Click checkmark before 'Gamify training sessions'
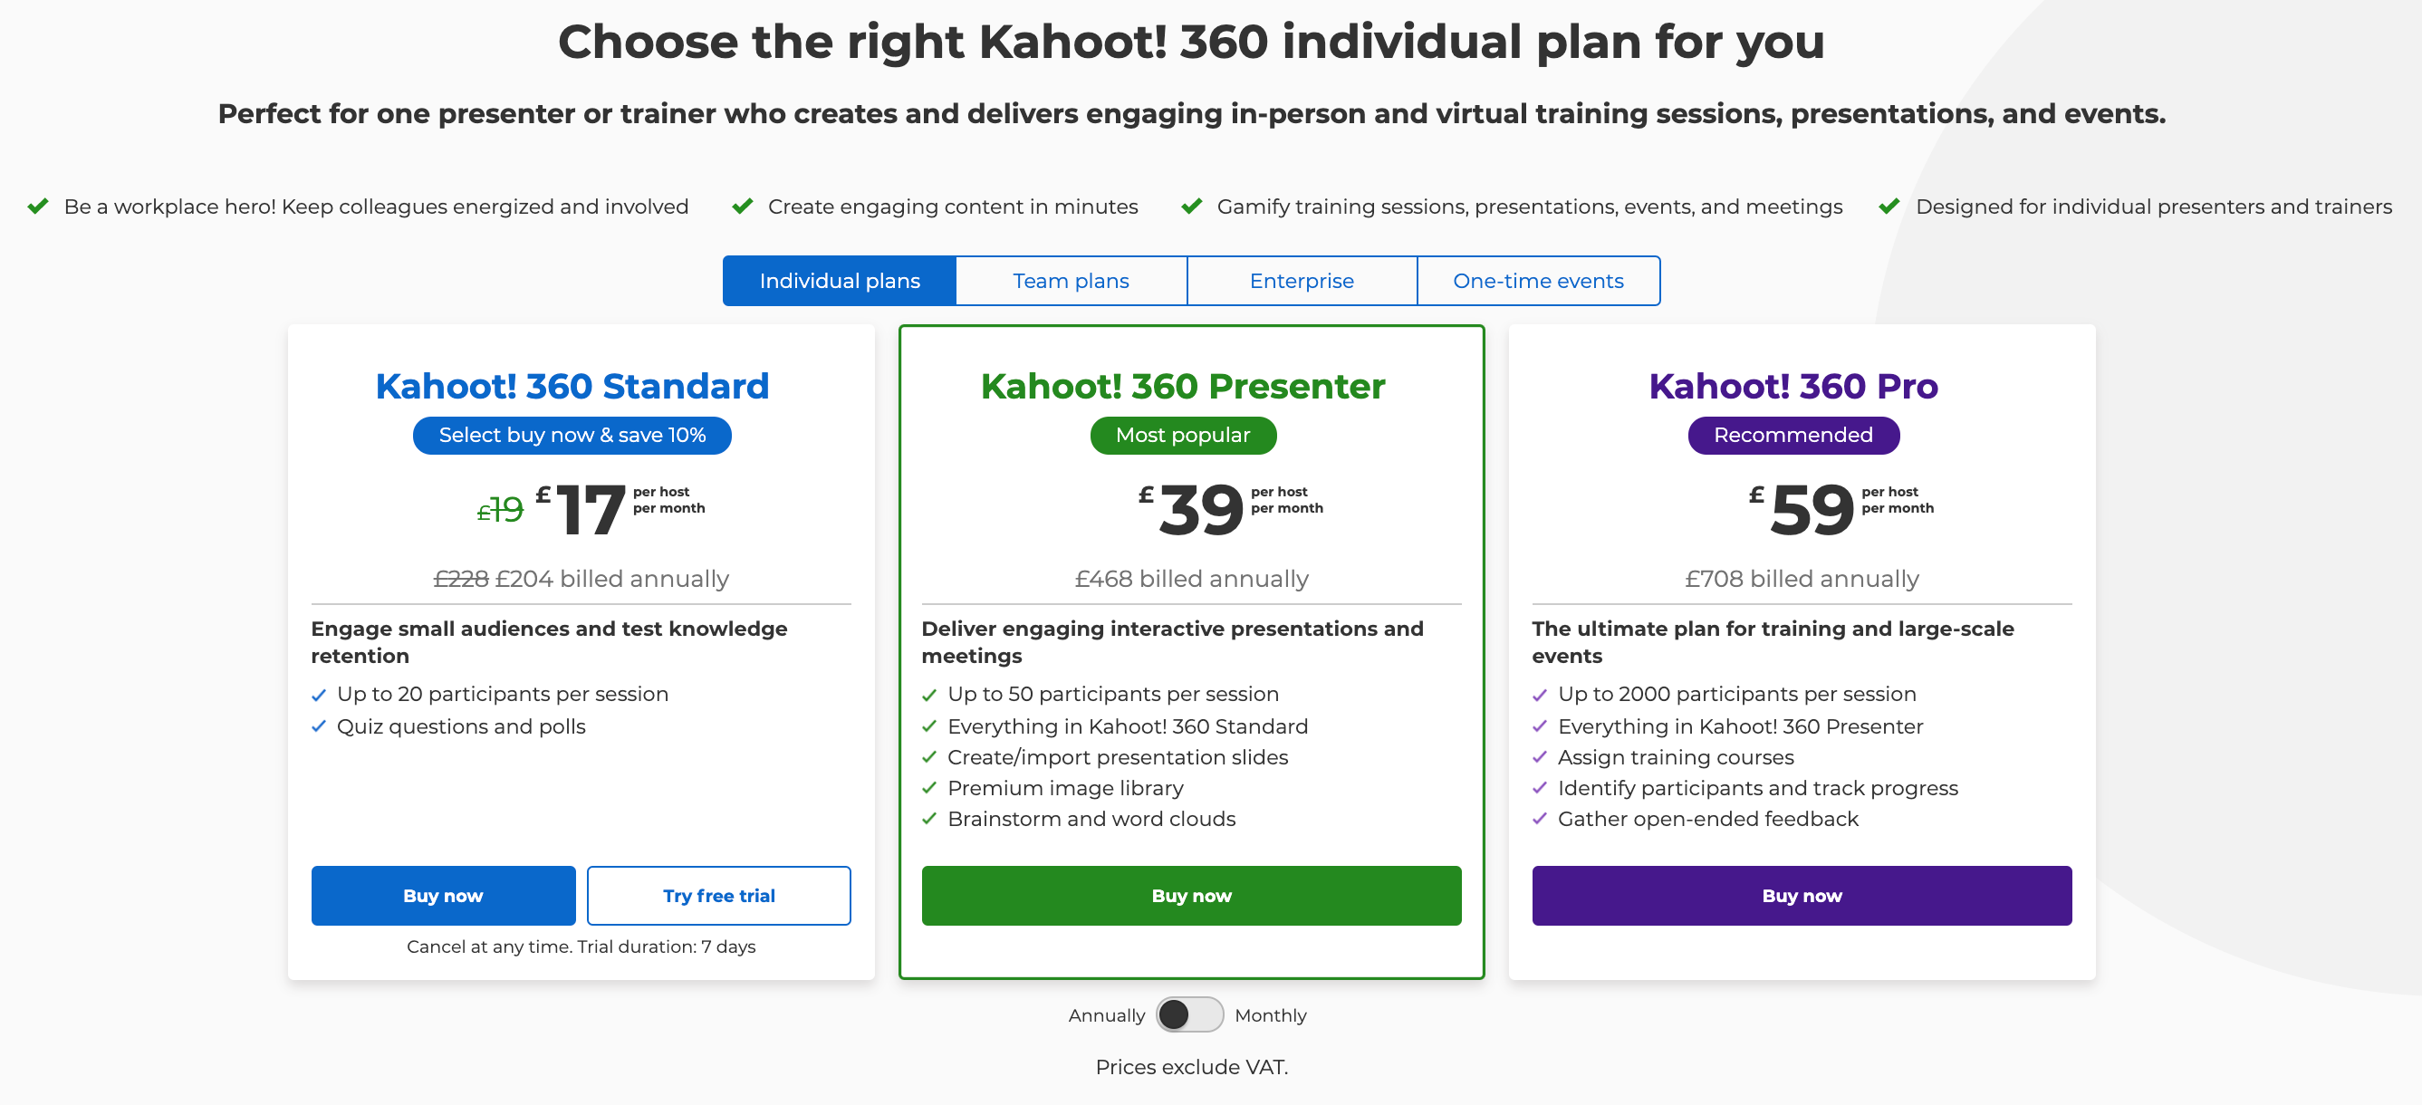This screenshot has width=2422, height=1105. pos(1192,206)
